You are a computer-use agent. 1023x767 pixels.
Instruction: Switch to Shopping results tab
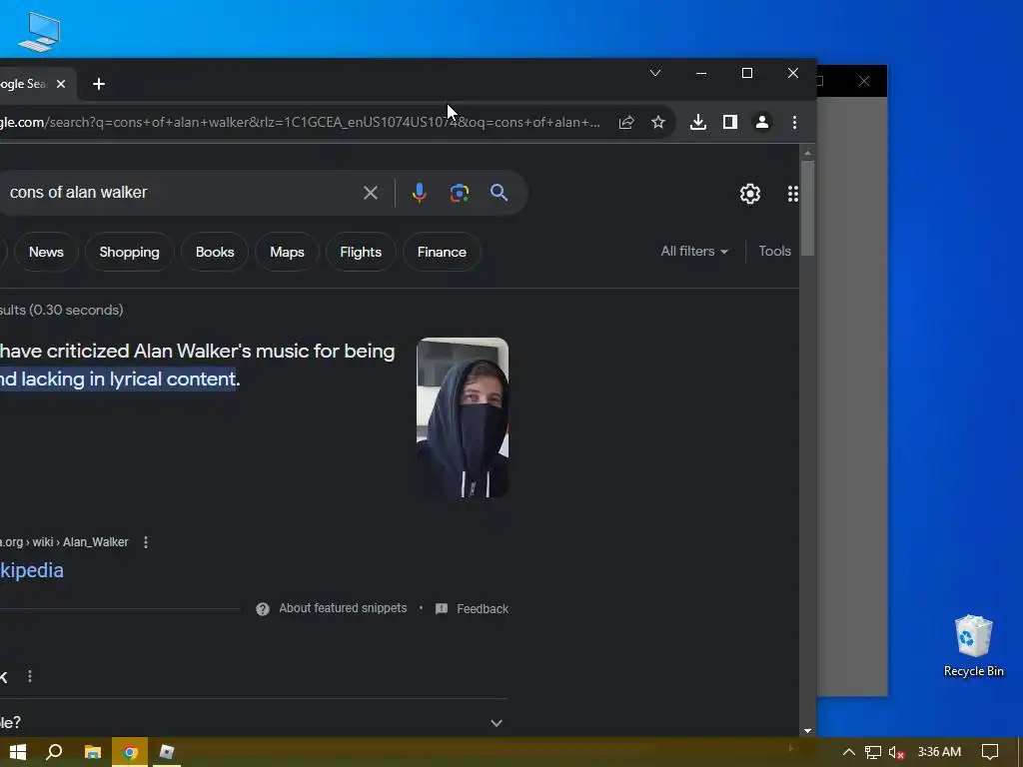pos(129,252)
